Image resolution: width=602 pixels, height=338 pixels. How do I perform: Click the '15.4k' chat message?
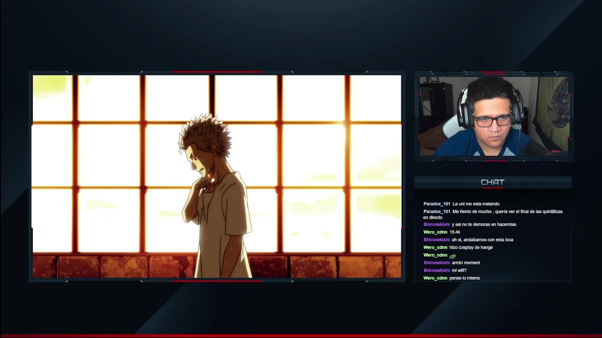[x=455, y=232]
